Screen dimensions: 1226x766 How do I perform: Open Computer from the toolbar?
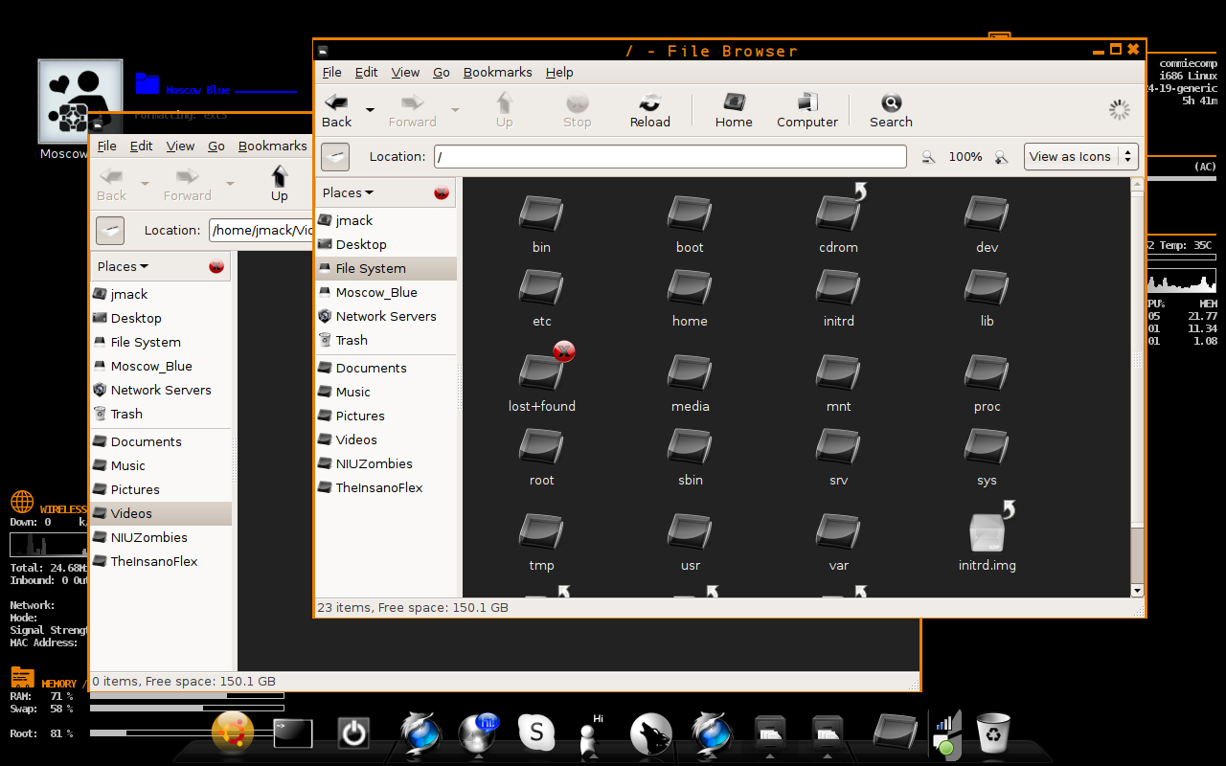(x=807, y=110)
